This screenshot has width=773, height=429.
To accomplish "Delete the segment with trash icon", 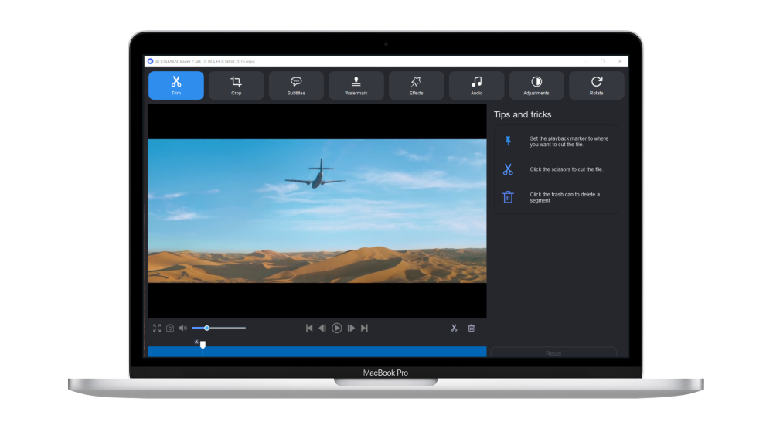I will pos(472,328).
